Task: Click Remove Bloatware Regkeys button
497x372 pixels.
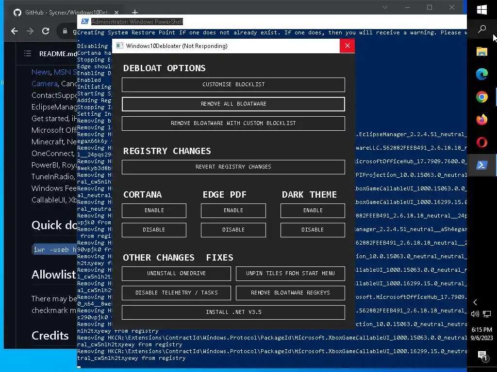Action: 290,293
